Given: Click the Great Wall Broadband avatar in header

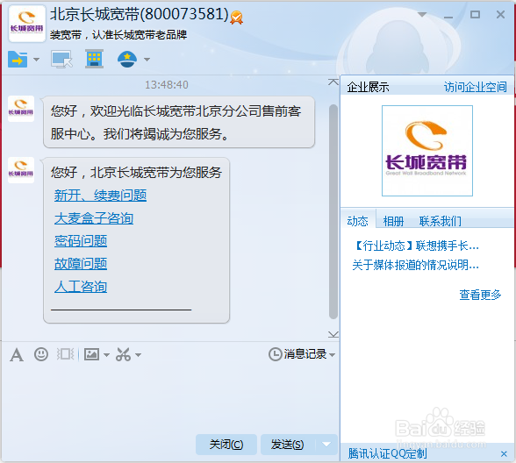Looking at the screenshot, I should (x=26, y=24).
